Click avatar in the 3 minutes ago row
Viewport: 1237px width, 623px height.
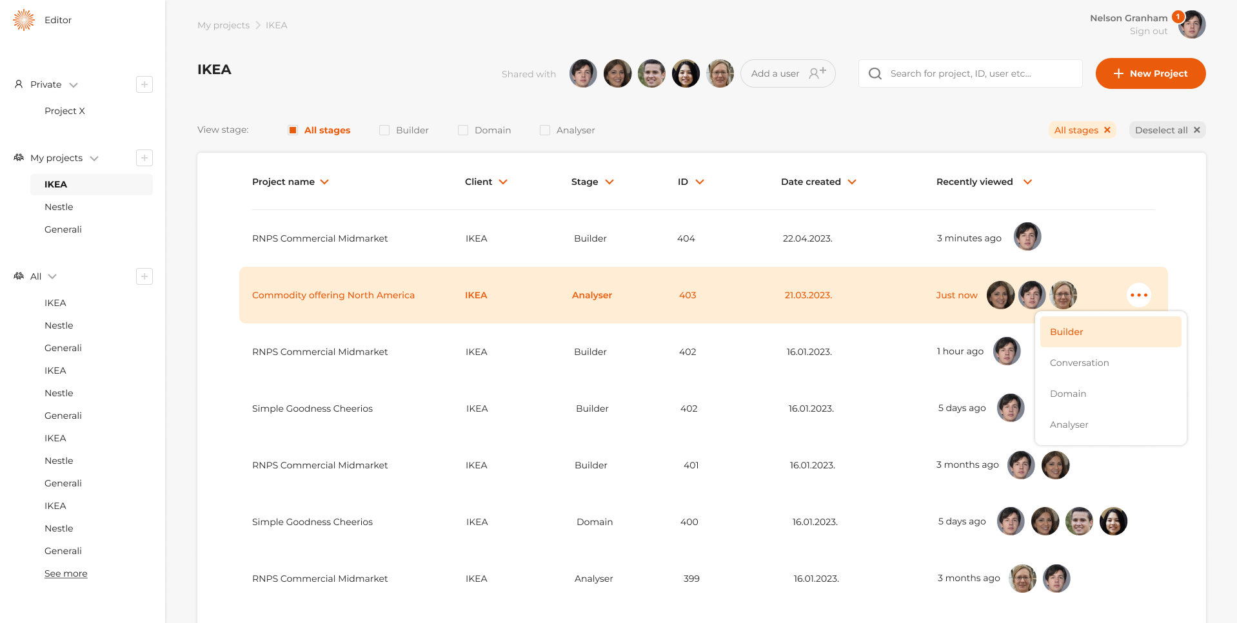pyautogui.click(x=1027, y=236)
